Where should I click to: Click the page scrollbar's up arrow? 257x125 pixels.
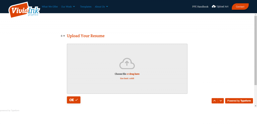pos(255,14)
